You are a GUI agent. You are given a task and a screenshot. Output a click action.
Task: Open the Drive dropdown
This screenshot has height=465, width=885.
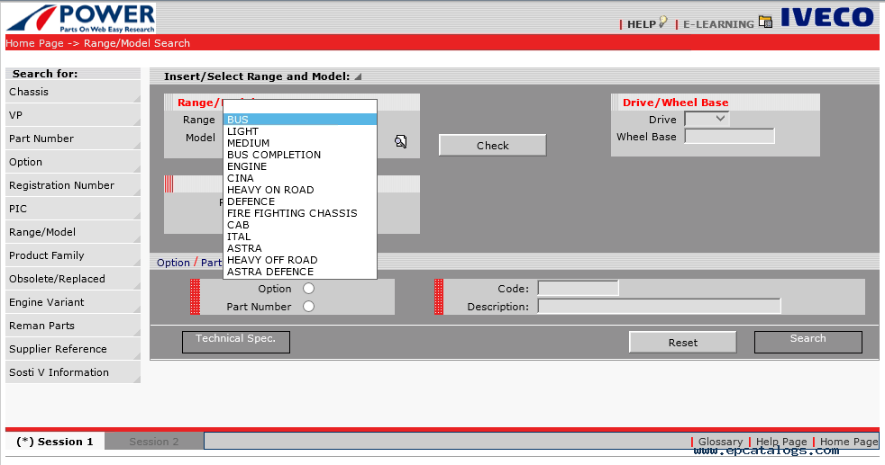coord(707,119)
